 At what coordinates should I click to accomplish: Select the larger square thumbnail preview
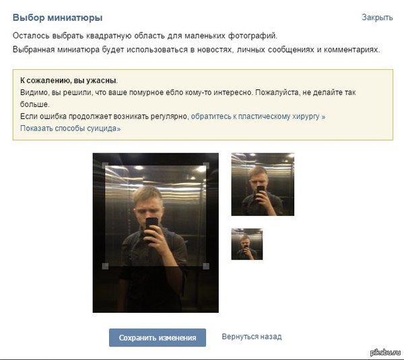(263, 184)
